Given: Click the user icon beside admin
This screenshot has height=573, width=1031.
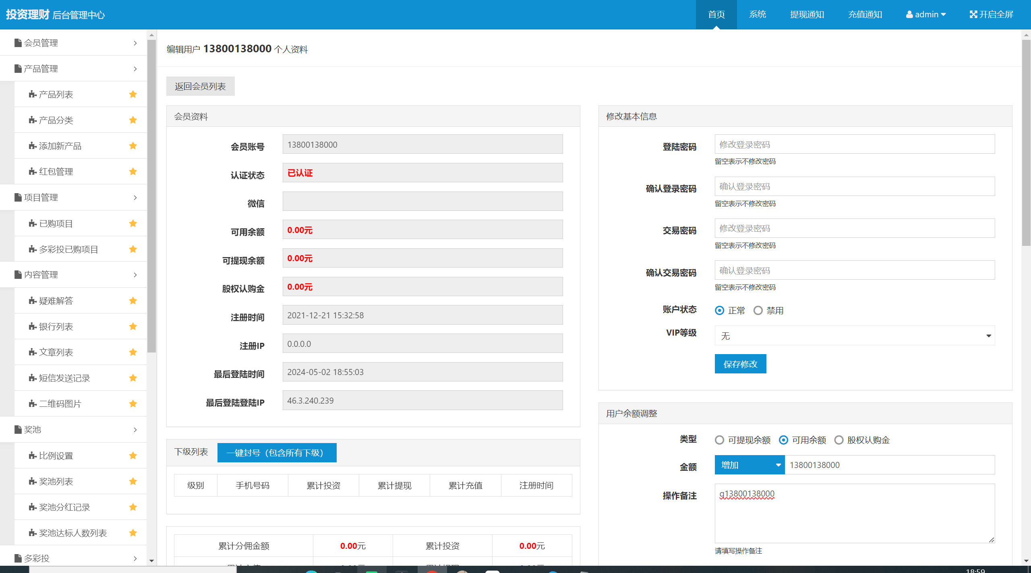Looking at the screenshot, I should tap(909, 14).
